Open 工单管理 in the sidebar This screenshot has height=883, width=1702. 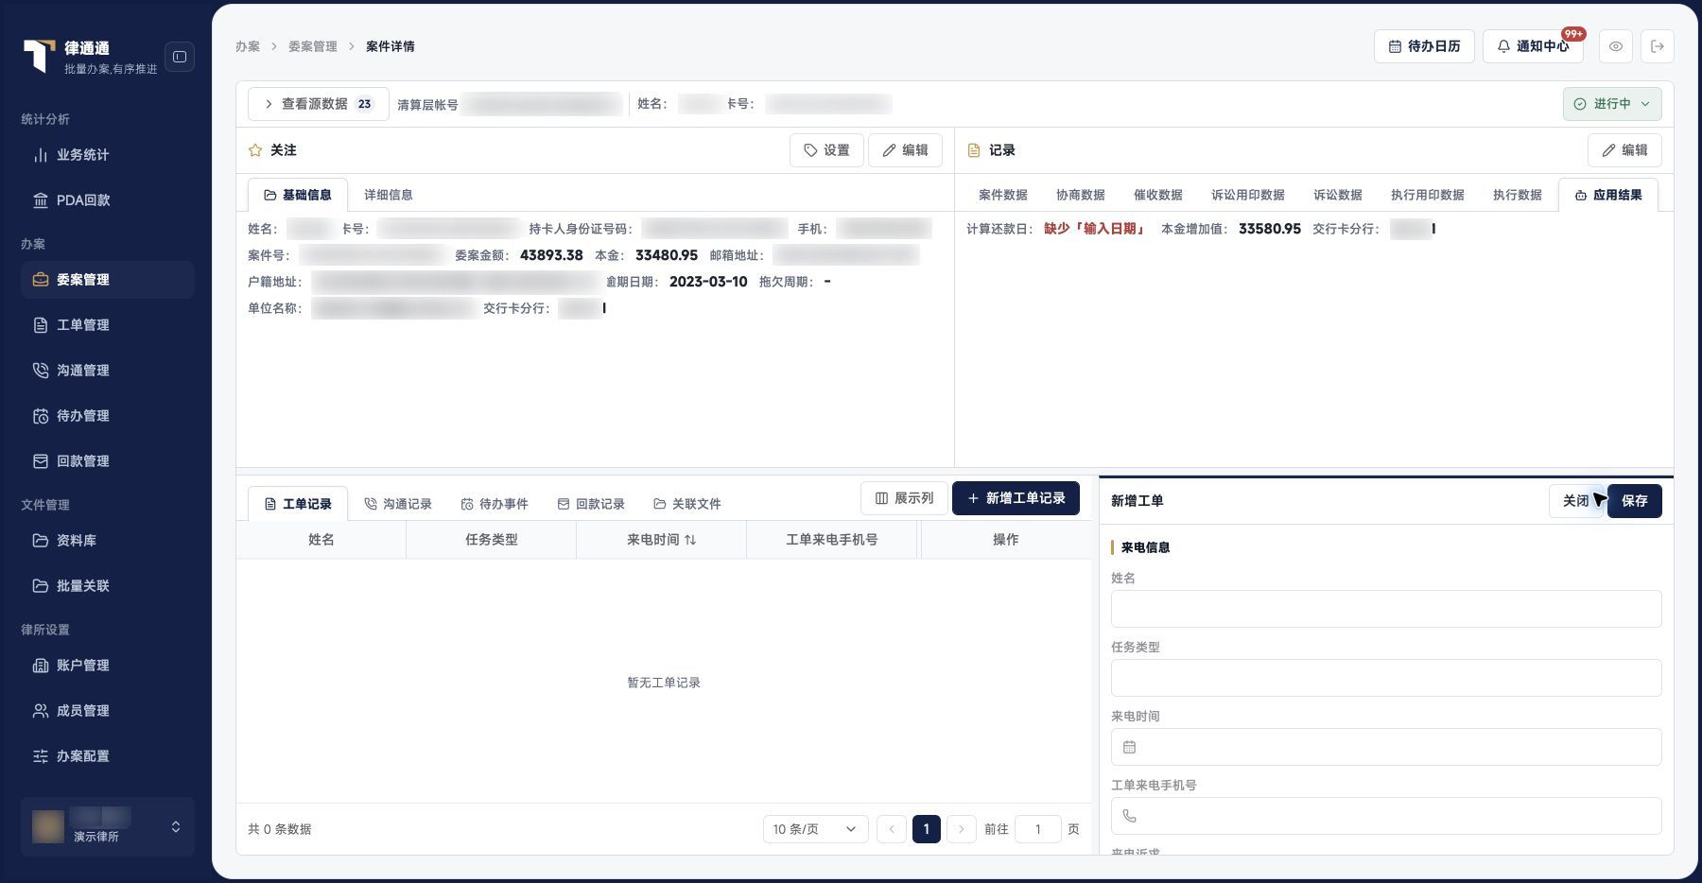108,325
